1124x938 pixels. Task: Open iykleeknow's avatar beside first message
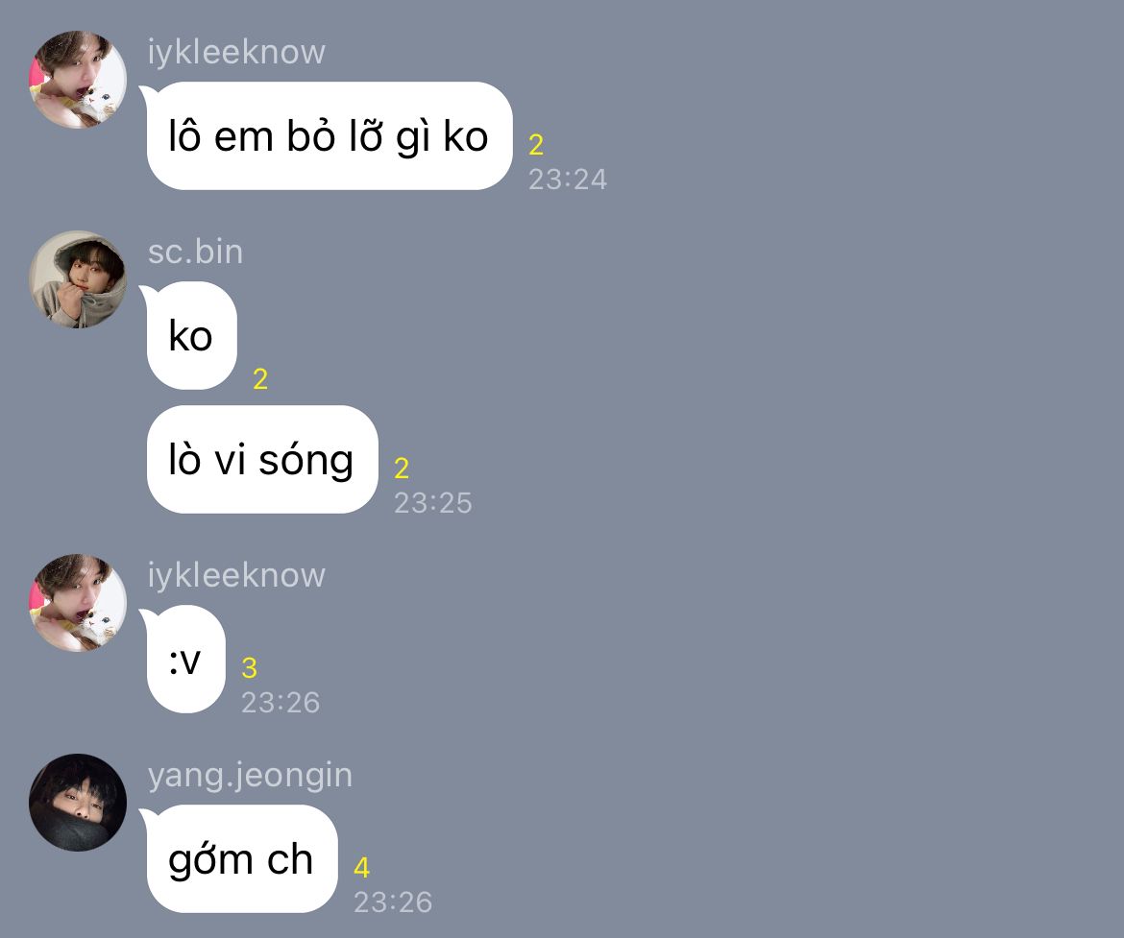(78, 80)
